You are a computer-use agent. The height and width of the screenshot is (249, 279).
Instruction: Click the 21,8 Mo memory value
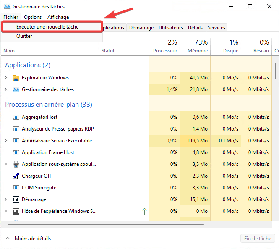click(x=198, y=89)
